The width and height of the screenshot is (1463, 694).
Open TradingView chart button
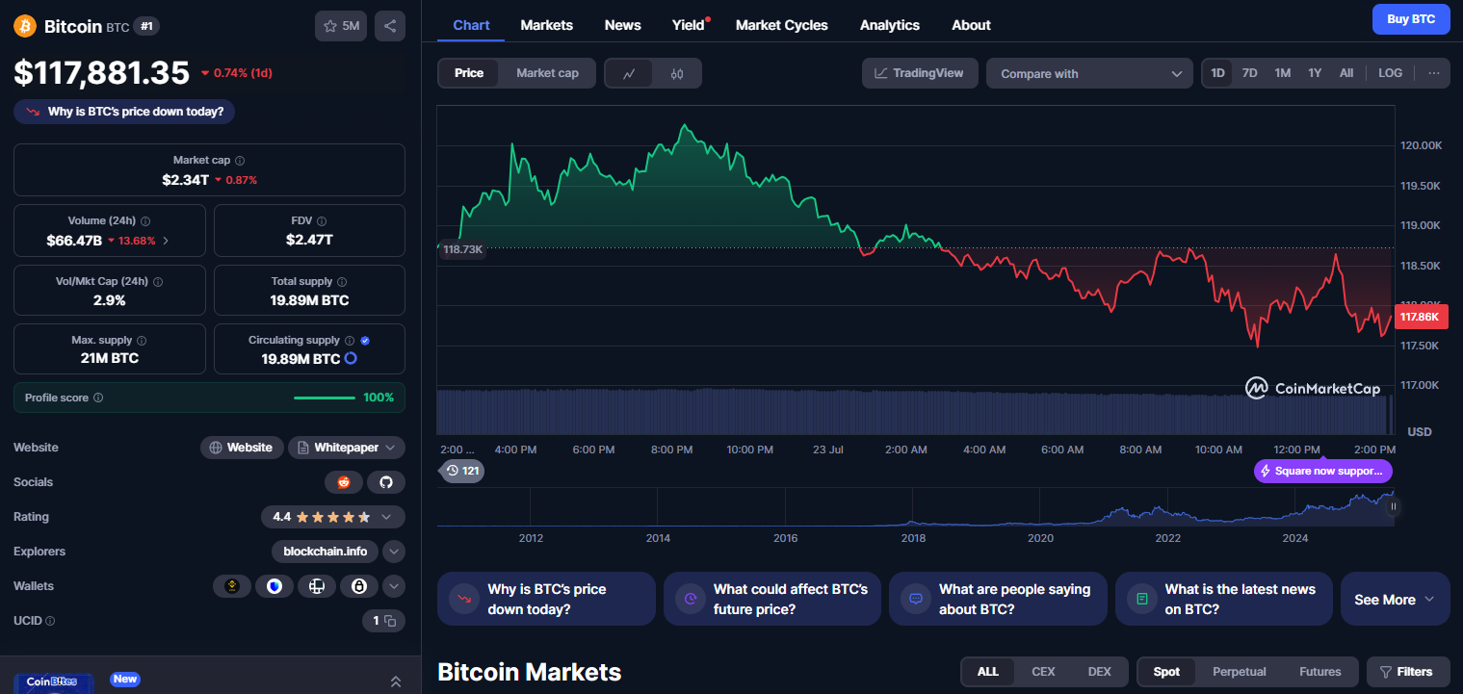(920, 73)
